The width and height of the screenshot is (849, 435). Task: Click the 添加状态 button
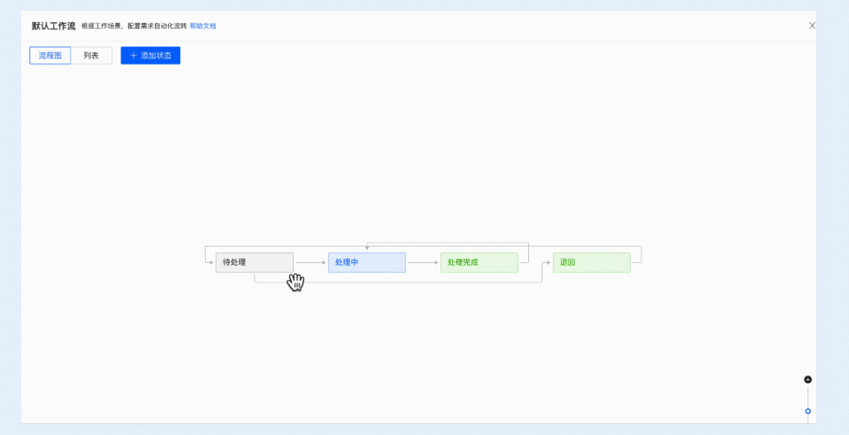[x=150, y=55]
